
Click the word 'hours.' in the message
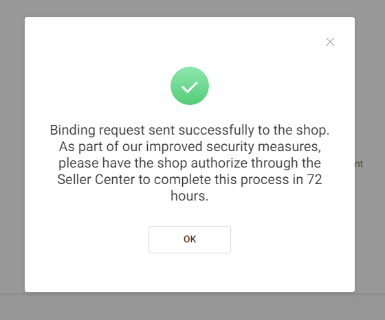pyautogui.click(x=190, y=196)
